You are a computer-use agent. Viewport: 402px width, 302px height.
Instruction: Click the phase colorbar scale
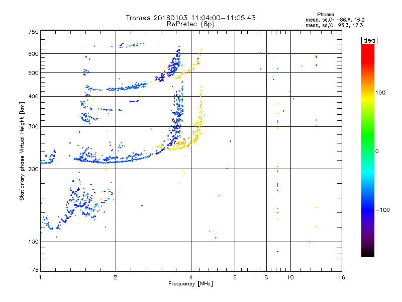point(368,150)
